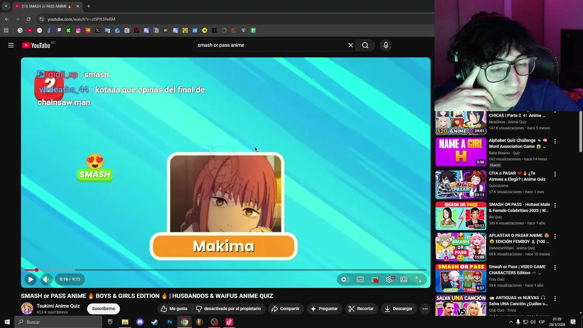Focus the address bar URL
Image resolution: width=583 pixels, height=328 pixels.
[x=82, y=19]
